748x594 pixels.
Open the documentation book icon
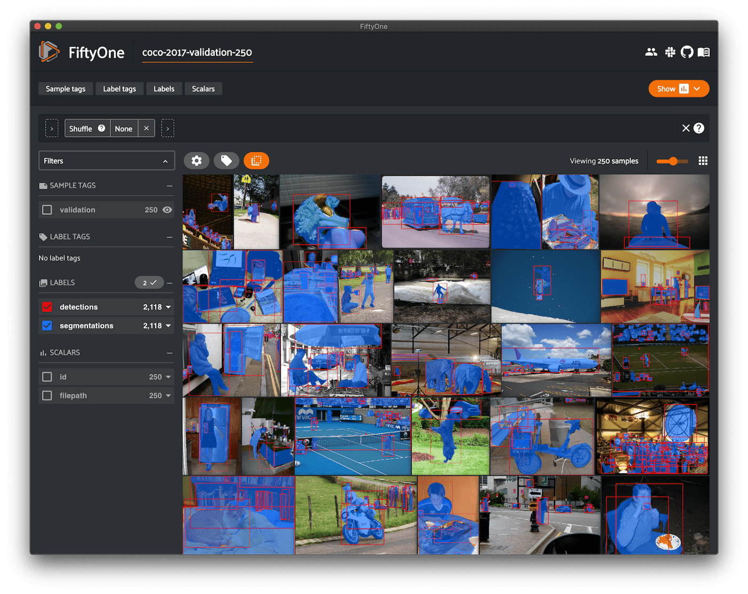click(704, 52)
